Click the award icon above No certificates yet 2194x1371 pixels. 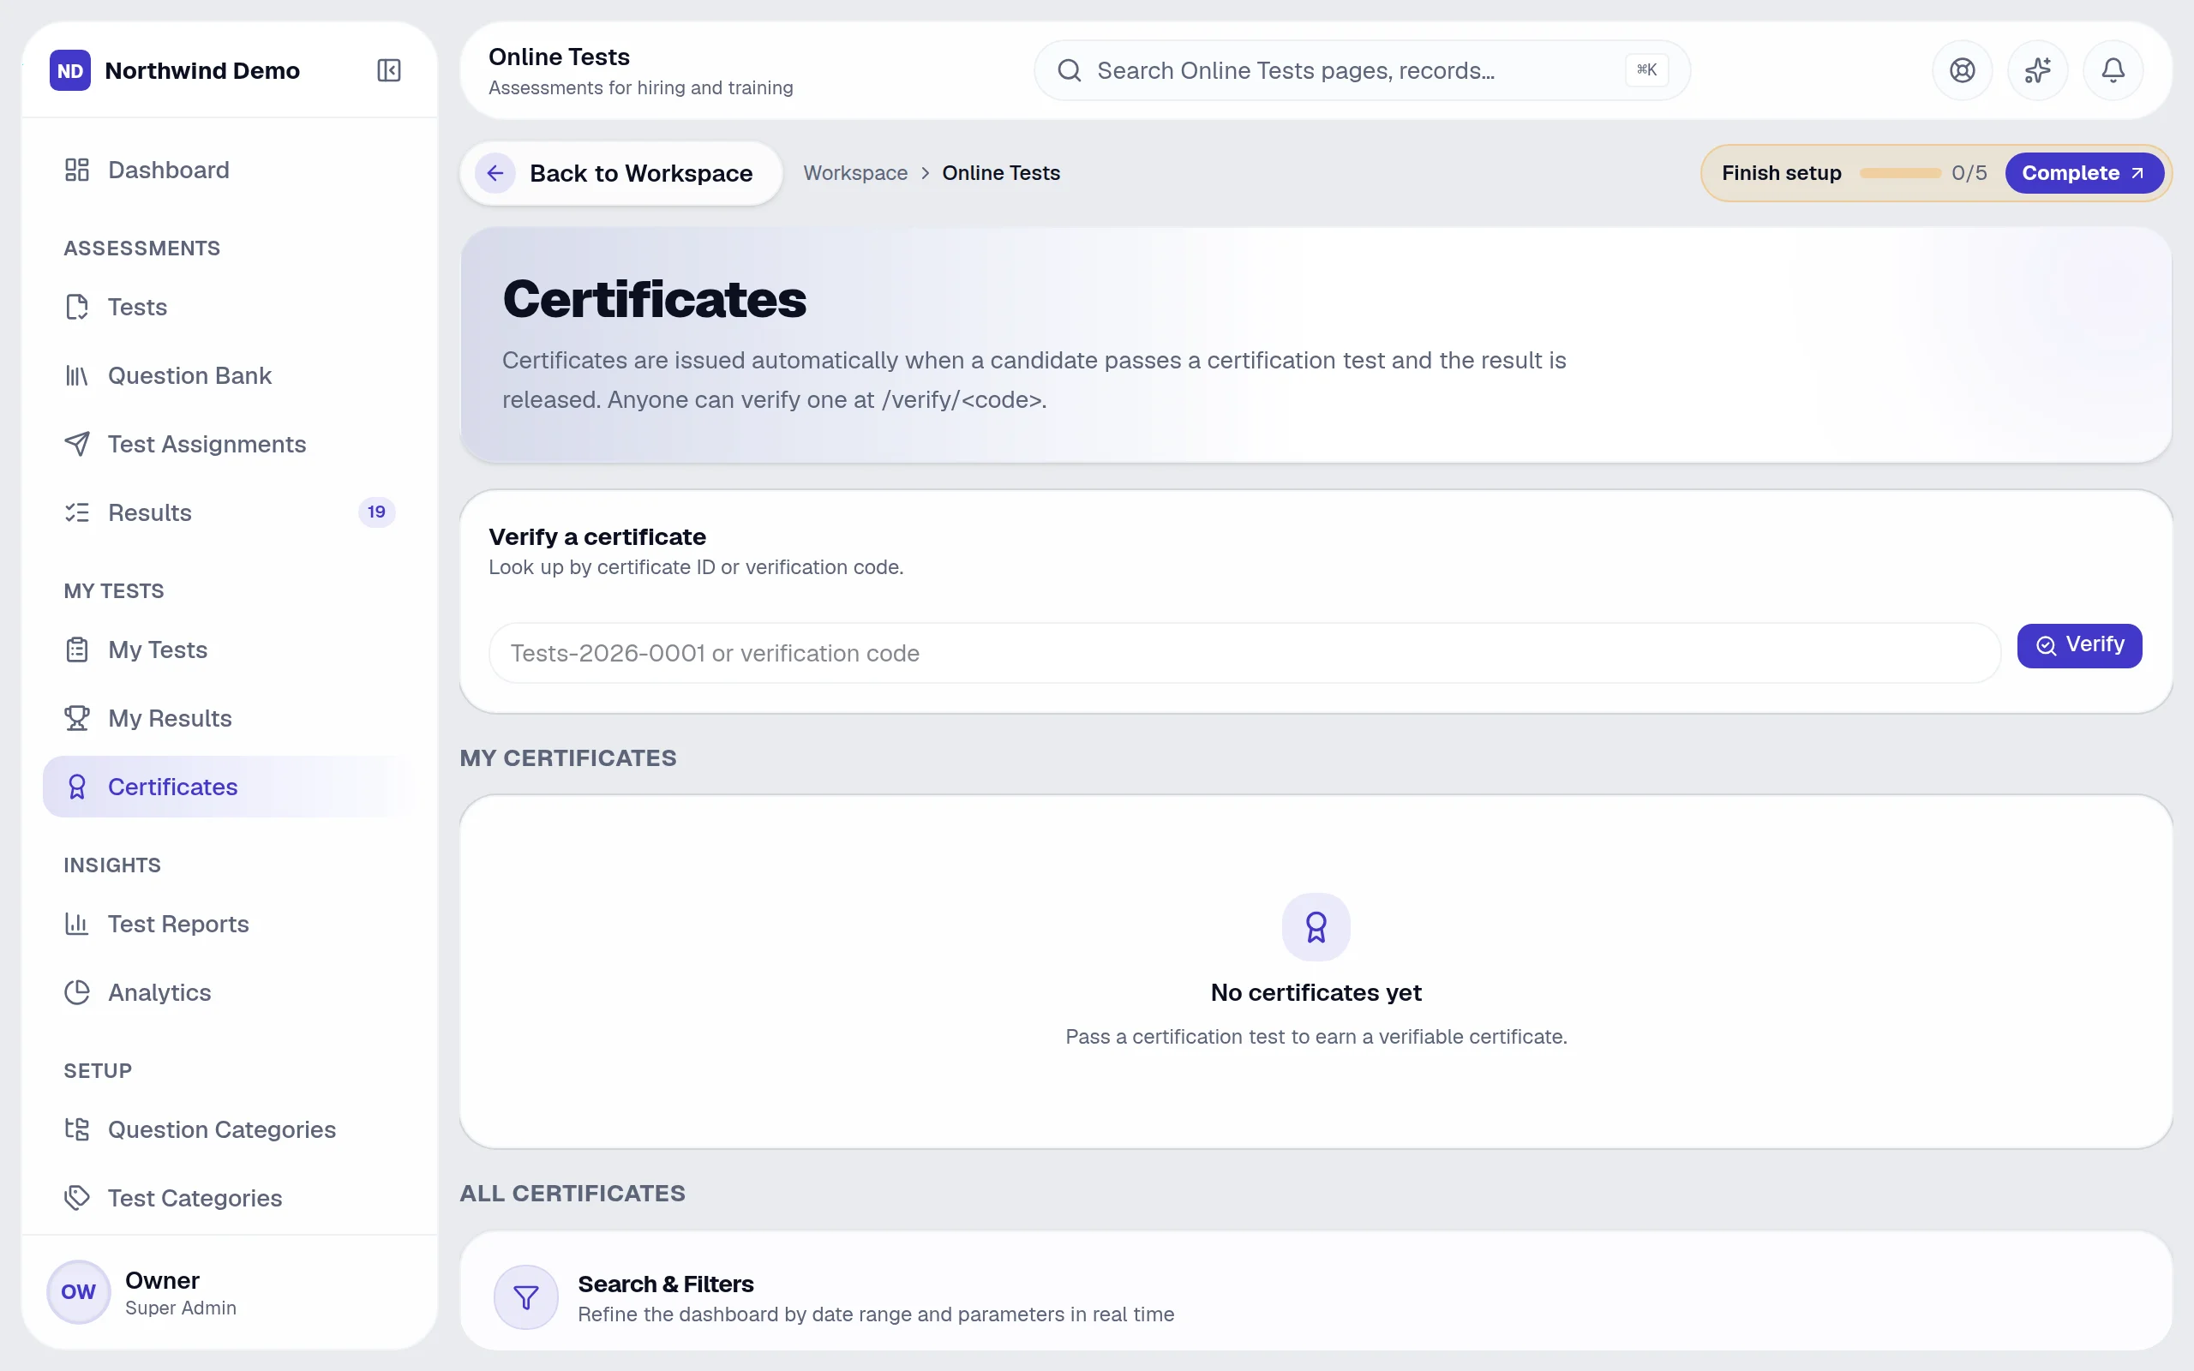(1316, 926)
